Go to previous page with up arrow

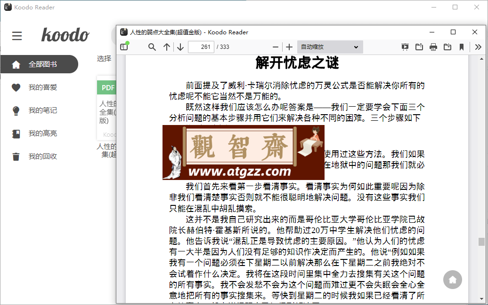click(x=167, y=47)
